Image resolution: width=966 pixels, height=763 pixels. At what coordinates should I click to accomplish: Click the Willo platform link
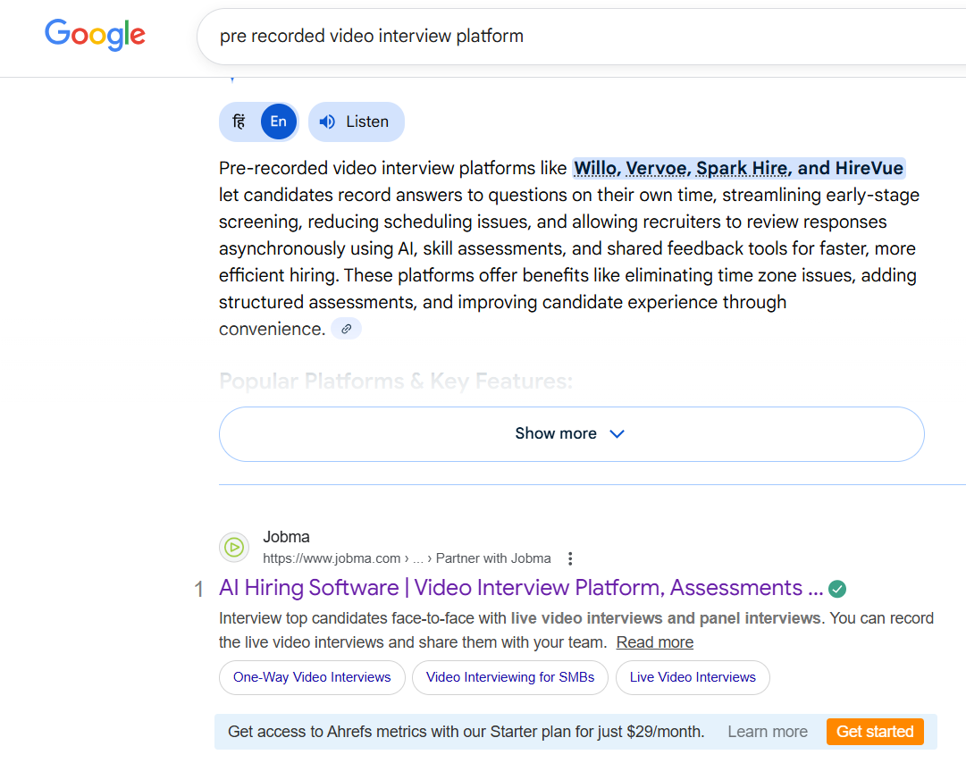click(x=595, y=168)
